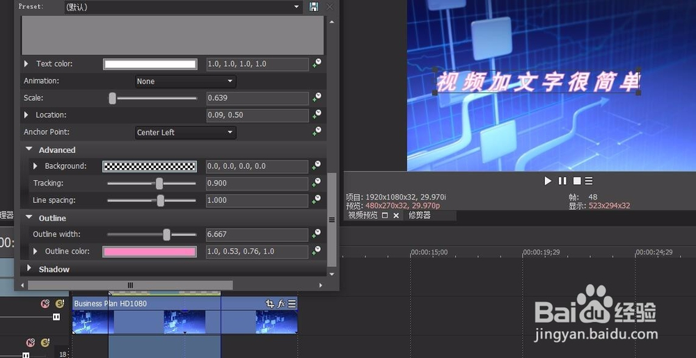Open the Anchor Point dropdown showing Center Left
The image size is (696, 358).
pos(186,132)
